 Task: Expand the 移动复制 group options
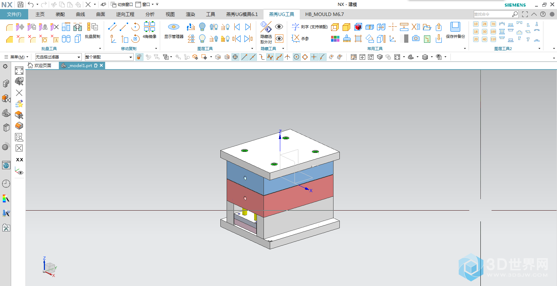[156, 49]
